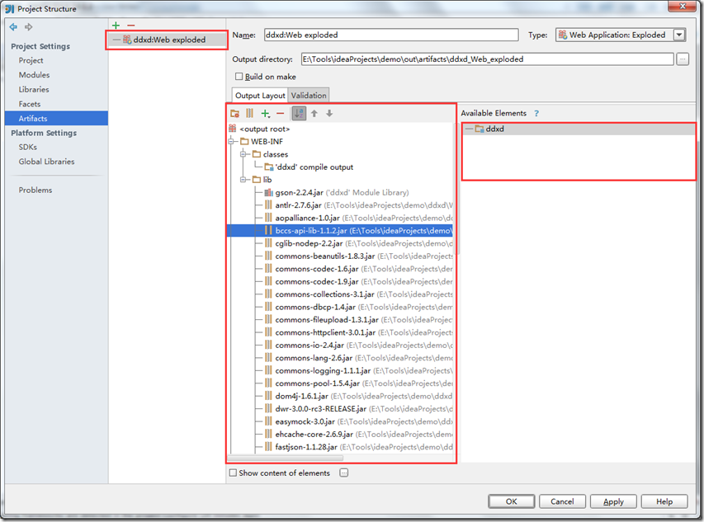Move selected element up with the up-arrow icon
This screenshot has height=522, width=704.
click(x=314, y=113)
